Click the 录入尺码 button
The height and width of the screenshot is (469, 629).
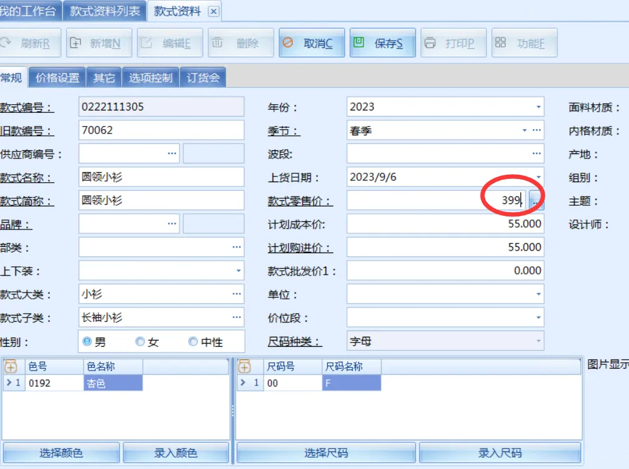click(x=499, y=453)
